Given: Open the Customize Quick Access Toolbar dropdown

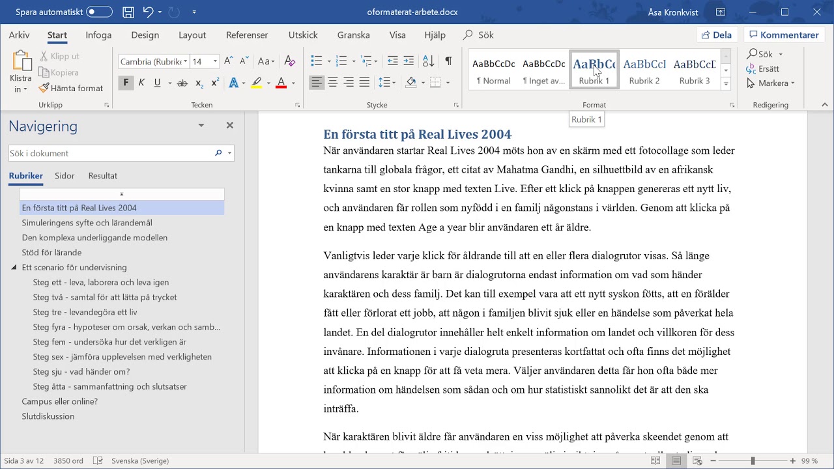Looking at the screenshot, I should (194, 12).
